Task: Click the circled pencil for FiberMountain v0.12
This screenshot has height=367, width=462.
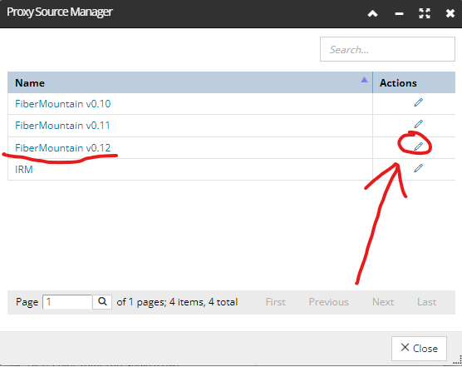Action: pos(419,146)
